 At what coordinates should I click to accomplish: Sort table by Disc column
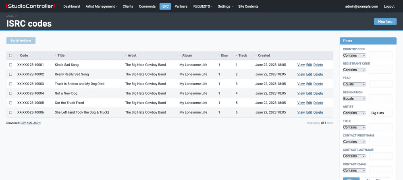pyautogui.click(x=224, y=56)
